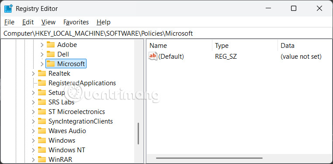Expand the Adobe key
The height and width of the screenshot is (164, 333).
(42, 45)
